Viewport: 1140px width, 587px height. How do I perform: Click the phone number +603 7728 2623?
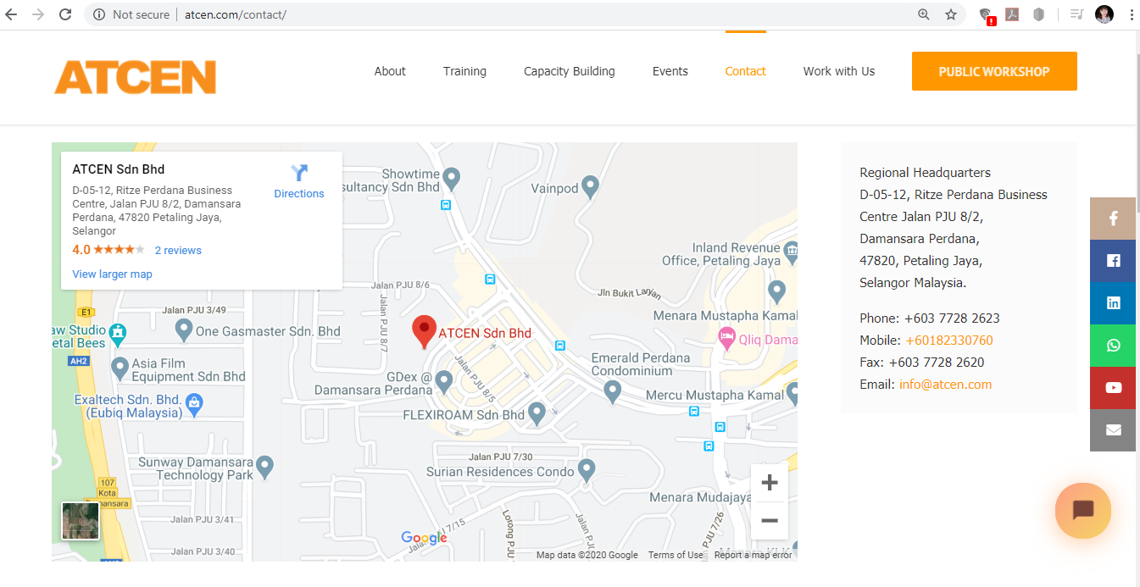click(x=952, y=318)
